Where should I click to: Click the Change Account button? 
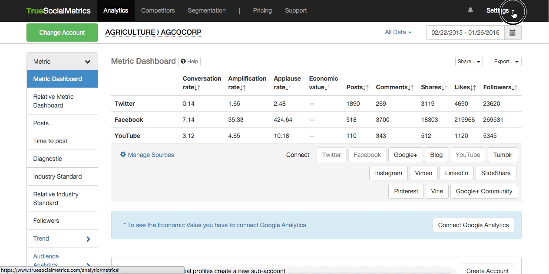click(62, 33)
